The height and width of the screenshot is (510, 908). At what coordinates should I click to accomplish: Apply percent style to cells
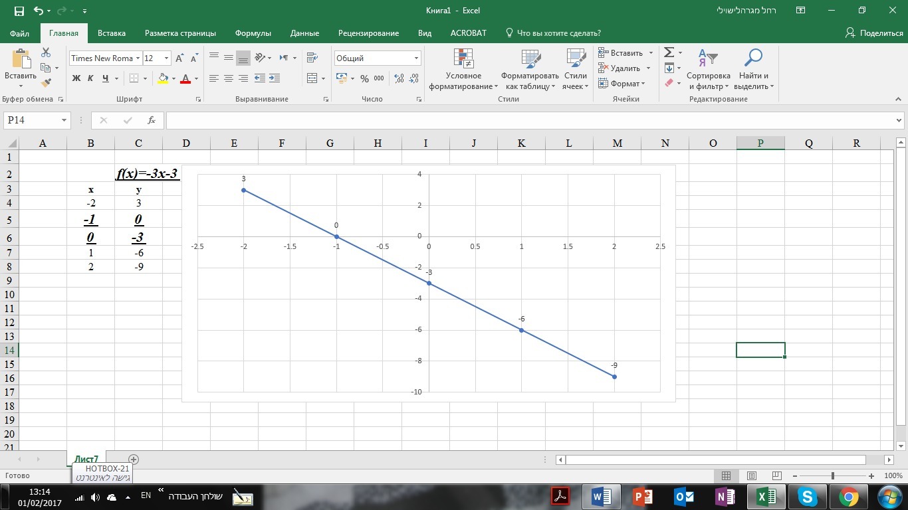tap(364, 78)
